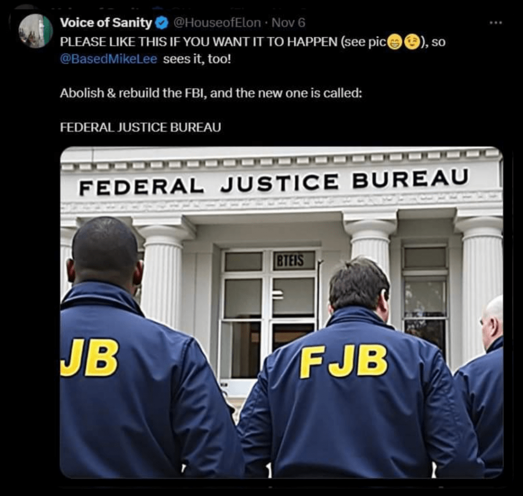The width and height of the screenshot is (523, 496).
Task: Follow the @BasedMikeLee mention link
Action: pyautogui.click(x=108, y=59)
